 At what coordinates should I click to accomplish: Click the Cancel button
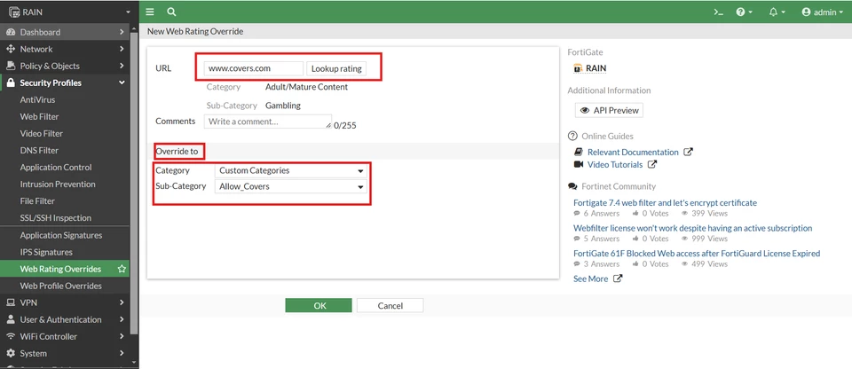(x=390, y=305)
